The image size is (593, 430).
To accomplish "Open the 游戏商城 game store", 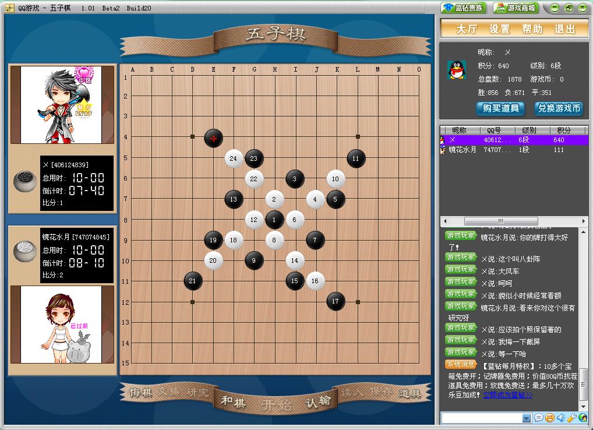I will (516, 8).
